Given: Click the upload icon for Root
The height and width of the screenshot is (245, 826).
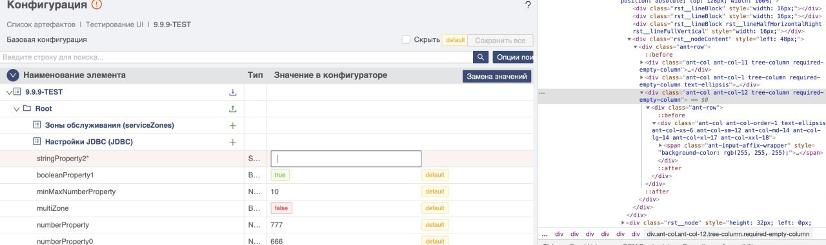Looking at the screenshot, I should [233, 109].
